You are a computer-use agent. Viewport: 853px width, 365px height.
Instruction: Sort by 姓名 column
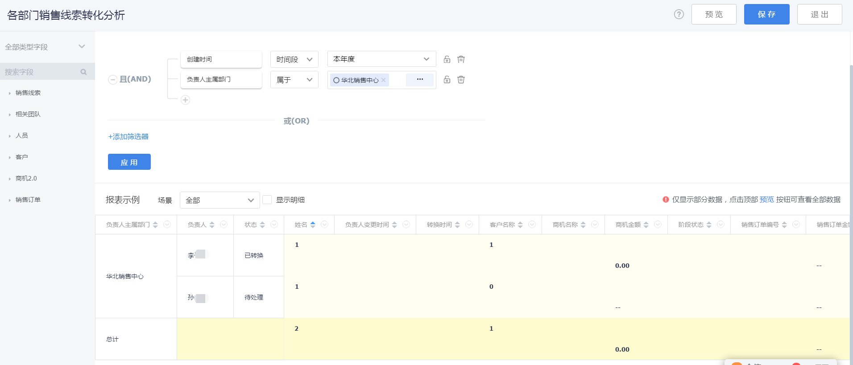point(313,225)
